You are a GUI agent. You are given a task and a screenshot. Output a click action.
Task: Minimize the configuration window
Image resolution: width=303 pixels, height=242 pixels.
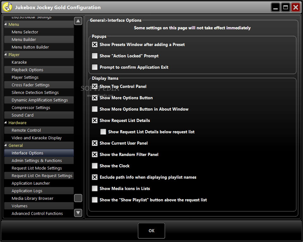point(275,8)
